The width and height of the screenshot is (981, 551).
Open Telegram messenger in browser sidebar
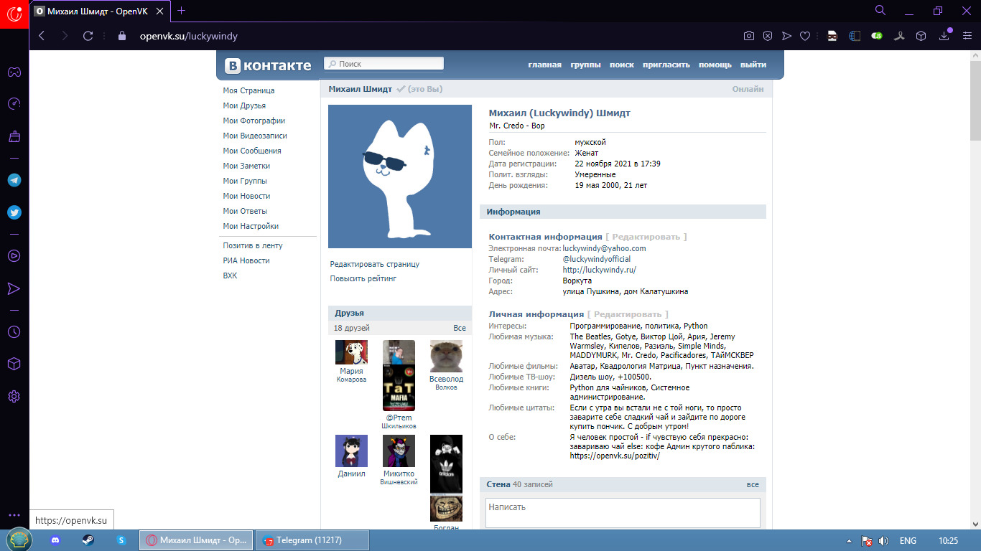coord(14,180)
